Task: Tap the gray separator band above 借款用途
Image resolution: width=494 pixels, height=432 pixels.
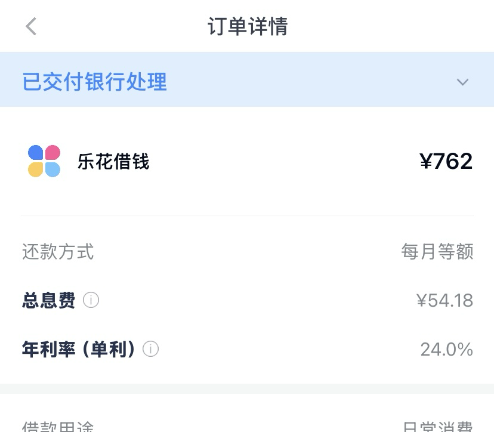Action: 247,388
